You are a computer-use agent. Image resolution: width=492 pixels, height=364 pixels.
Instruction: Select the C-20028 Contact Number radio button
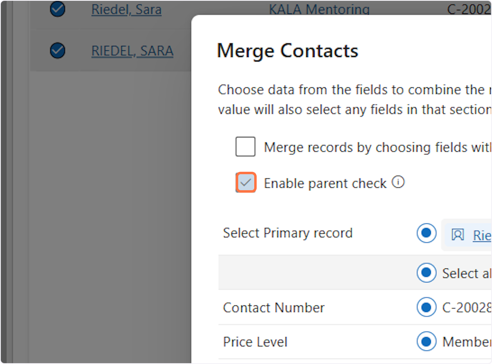point(426,307)
